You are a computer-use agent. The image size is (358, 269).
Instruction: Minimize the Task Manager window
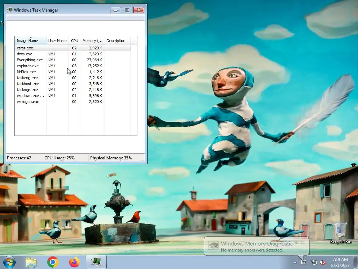115,10
